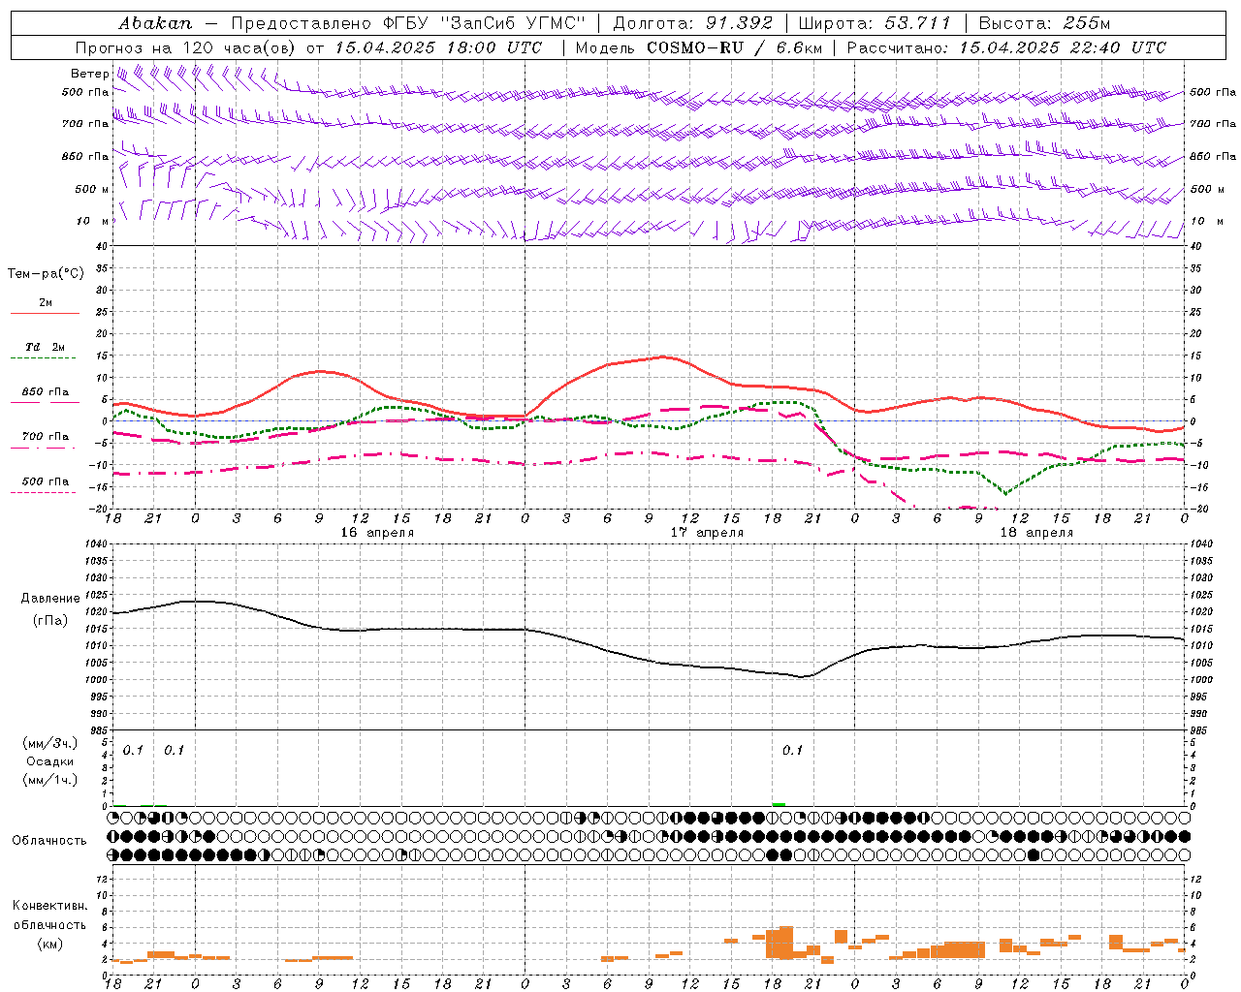This screenshot has width=1241, height=992.
Task: Click the 1040 label on left pressure axis
Action: click(96, 544)
